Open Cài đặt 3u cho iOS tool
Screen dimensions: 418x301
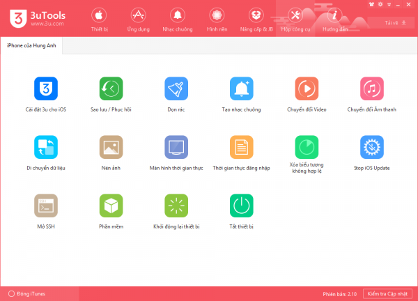coord(46,88)
